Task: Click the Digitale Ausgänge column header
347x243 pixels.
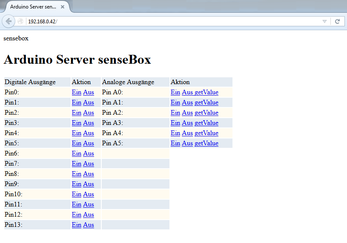Action: pyautogui.click(x=37, y=82)
